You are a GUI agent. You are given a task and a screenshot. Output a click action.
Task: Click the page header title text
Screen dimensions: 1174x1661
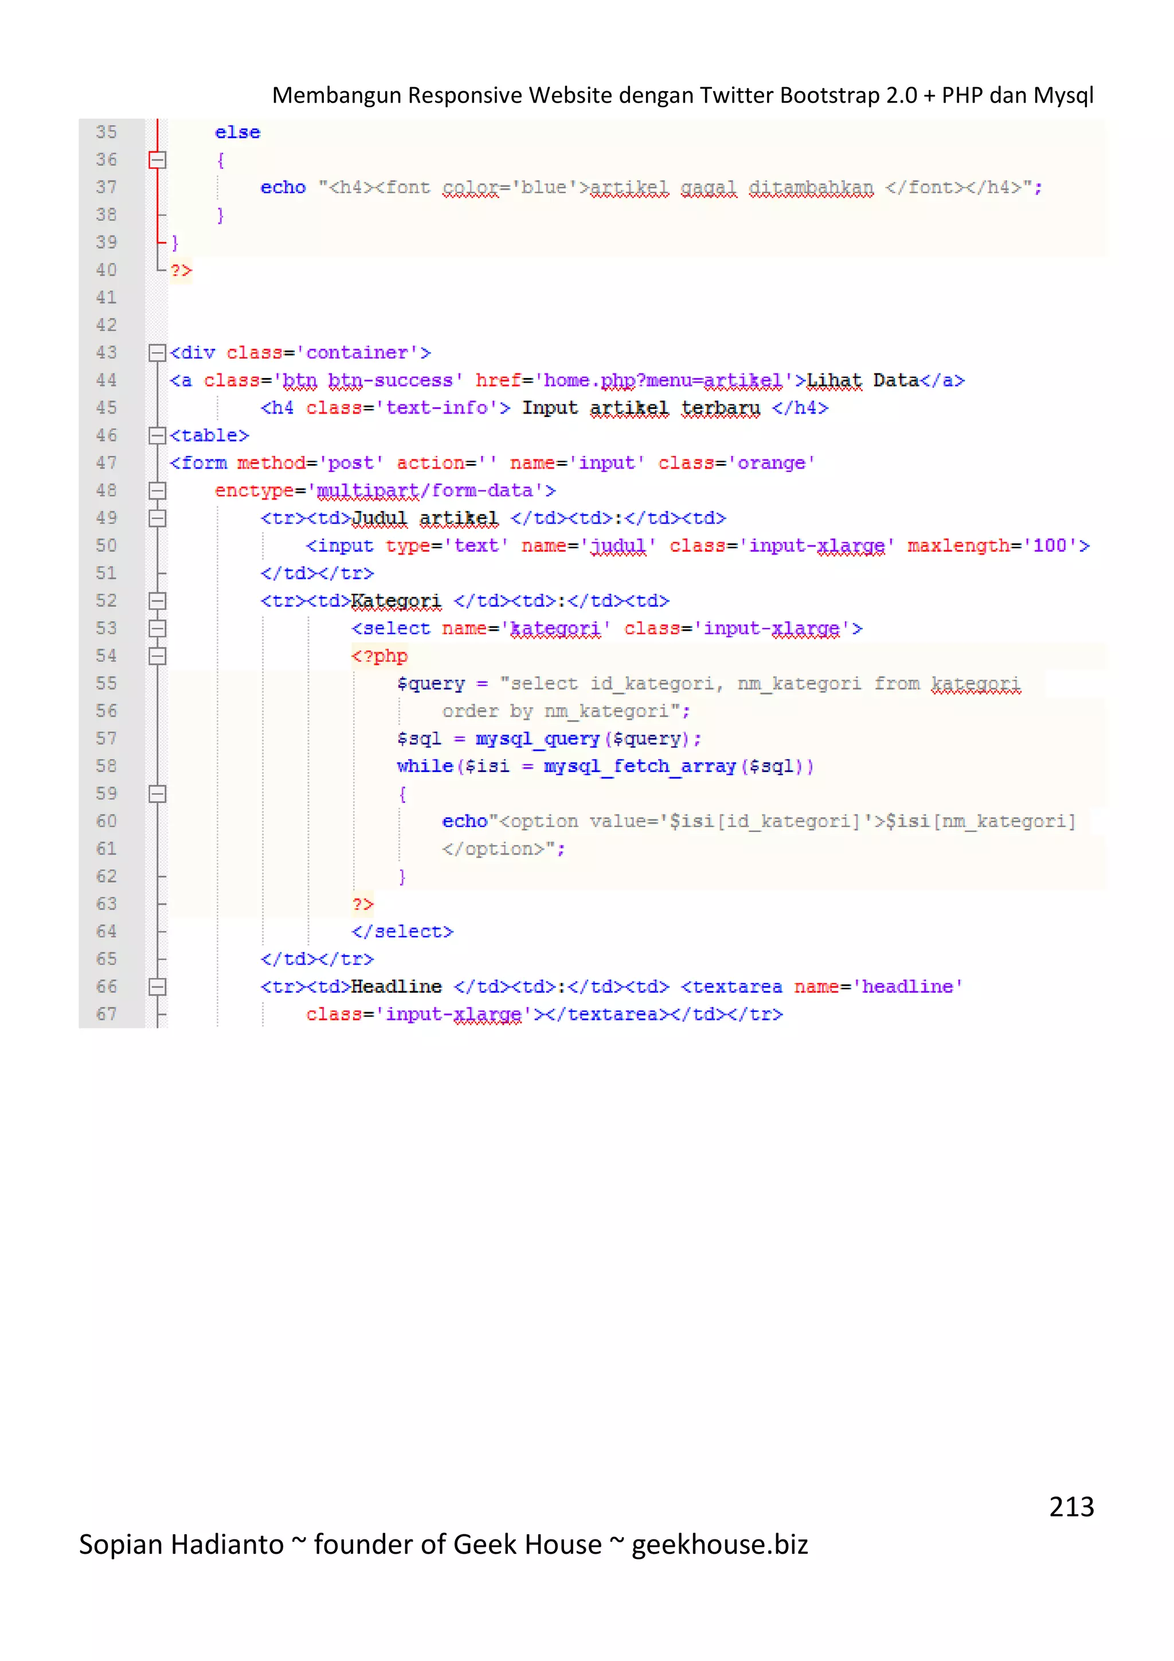point(682,95)
